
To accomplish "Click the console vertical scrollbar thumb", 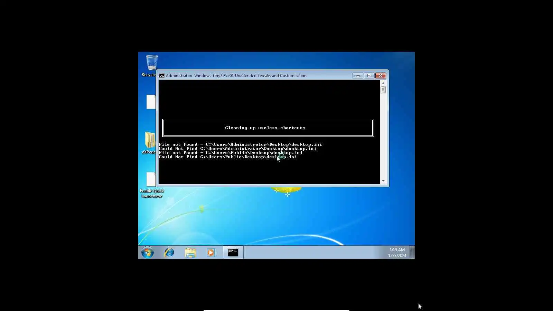I will [x=383, y=90].
